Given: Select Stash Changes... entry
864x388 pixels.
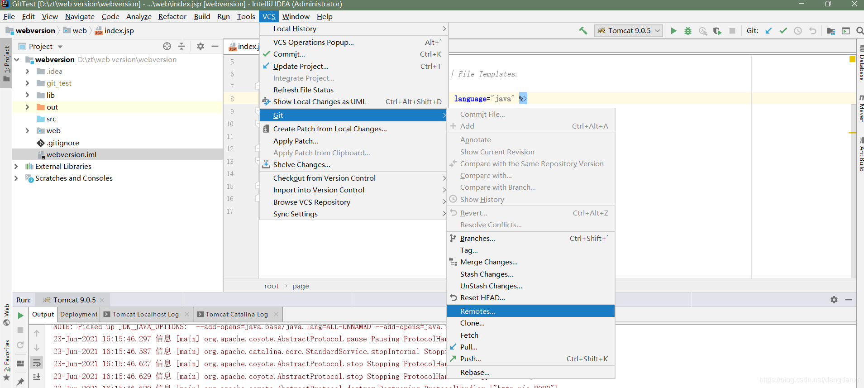Looking at the screenshot, I should pyautogui.click(x=530, y=274).
